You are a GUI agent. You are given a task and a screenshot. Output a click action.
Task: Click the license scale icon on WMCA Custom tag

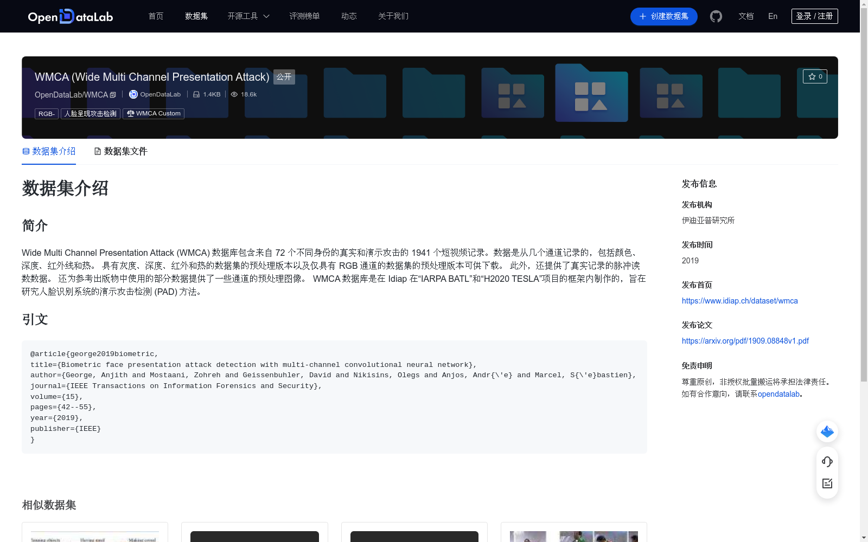130,113
